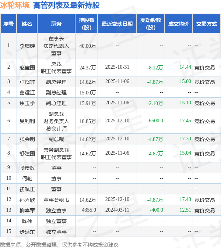Screen dimensions: 221x248
Task: Select the 交易方式 column header
Action: 207,24
